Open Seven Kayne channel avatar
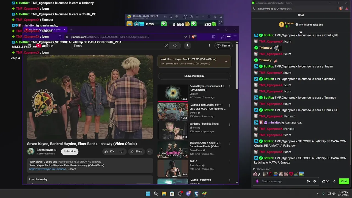Image resolution: width=352 pixels, height=198 pixels. 31,151
